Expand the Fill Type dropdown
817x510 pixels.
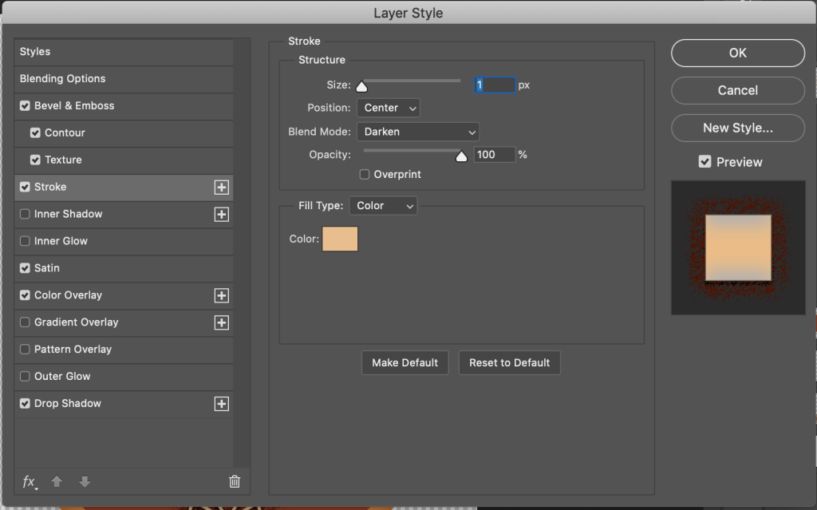[384, 206]
